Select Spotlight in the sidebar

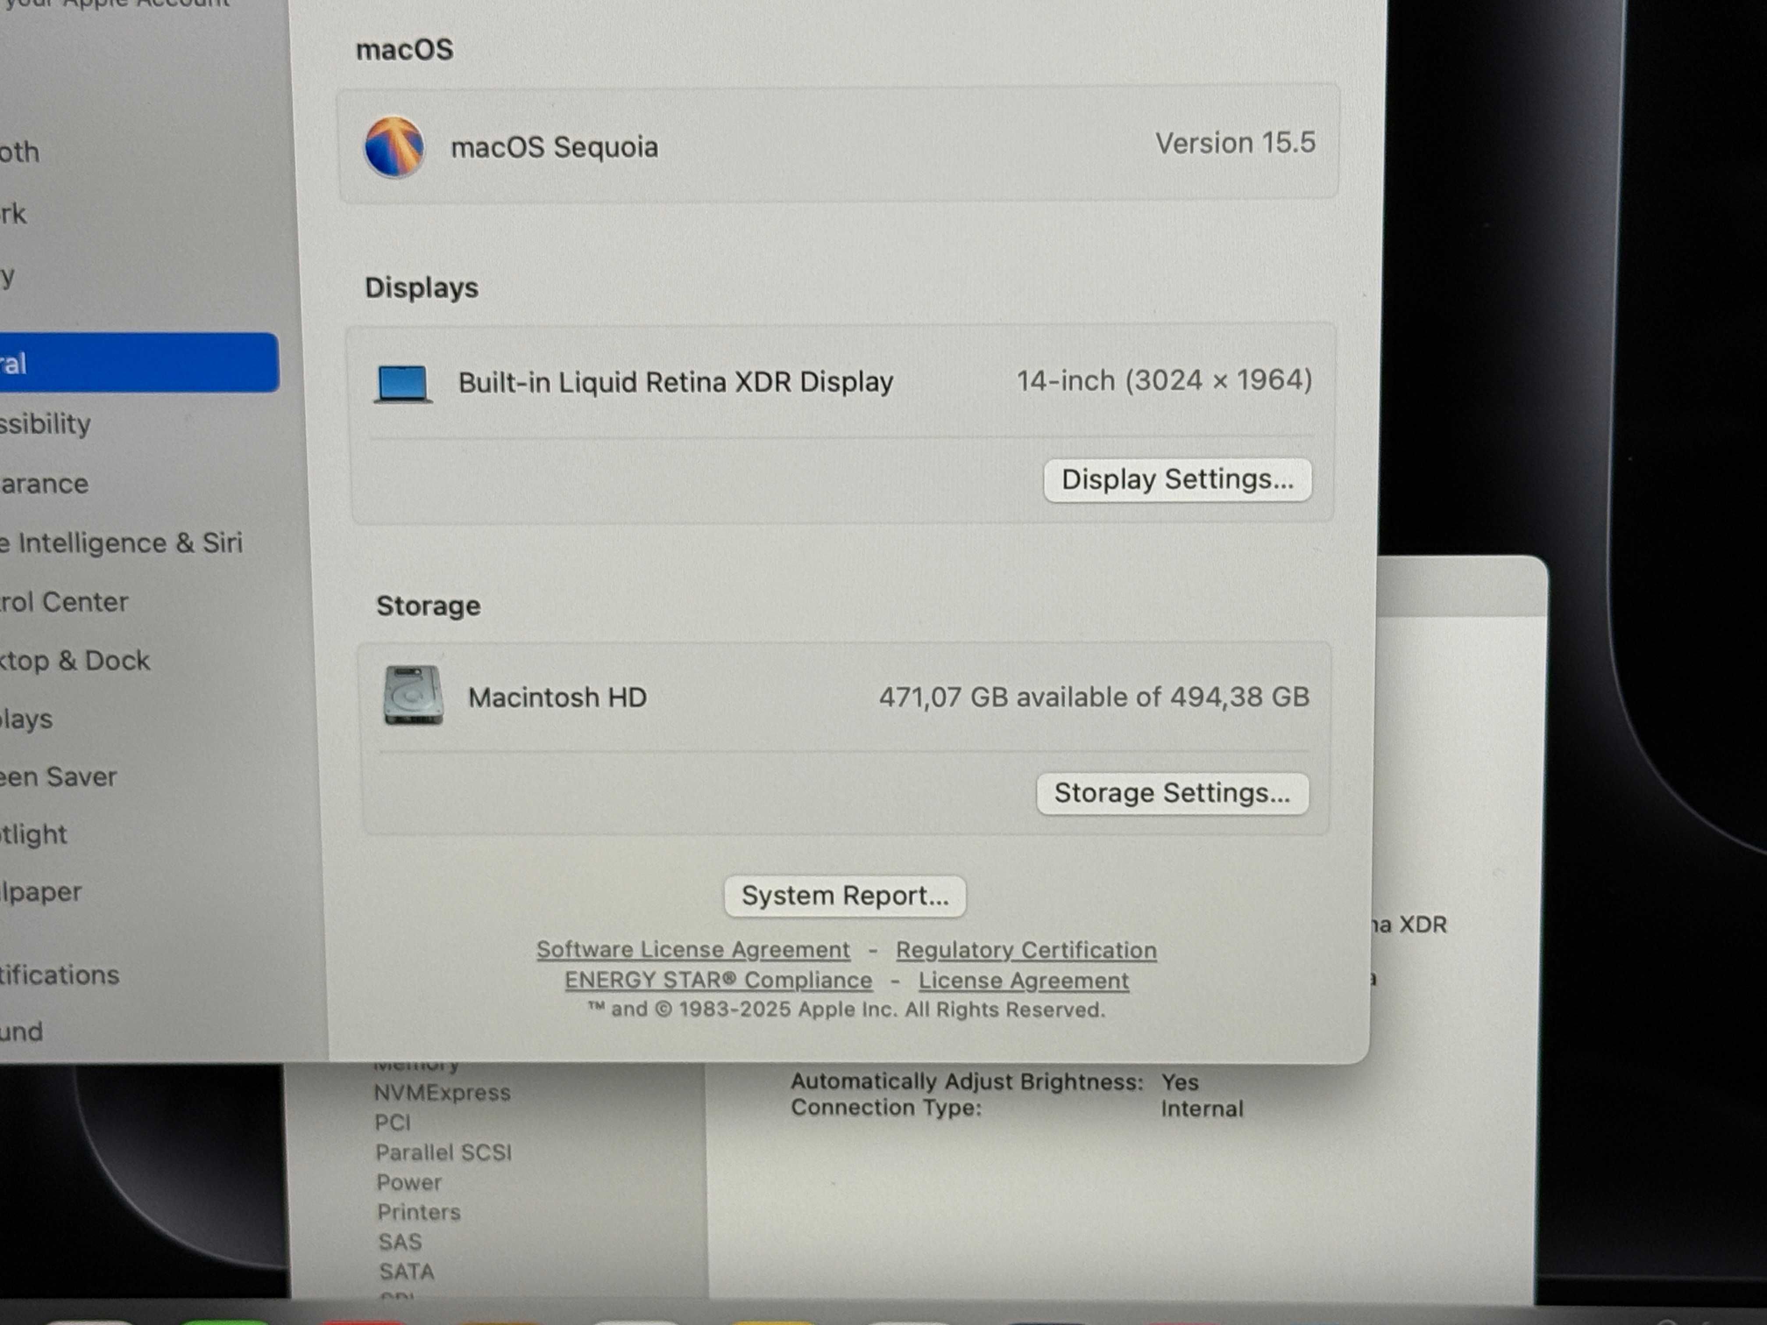[34, 835]
